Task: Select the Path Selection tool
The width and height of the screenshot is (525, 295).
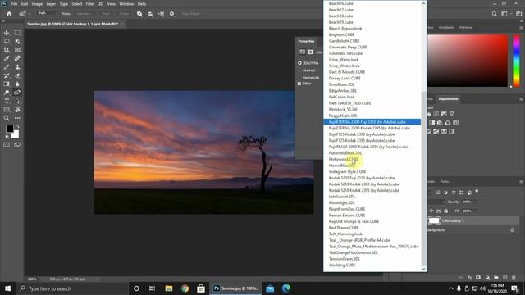Action: click(17, 101)
